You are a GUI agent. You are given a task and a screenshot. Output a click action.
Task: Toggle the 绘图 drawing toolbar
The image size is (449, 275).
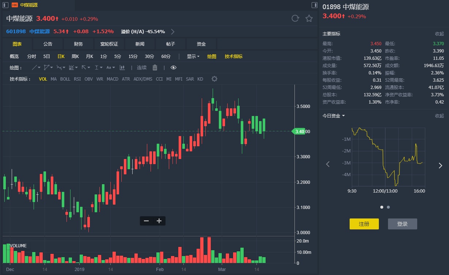pyautogui.click(x=212, y=57)
